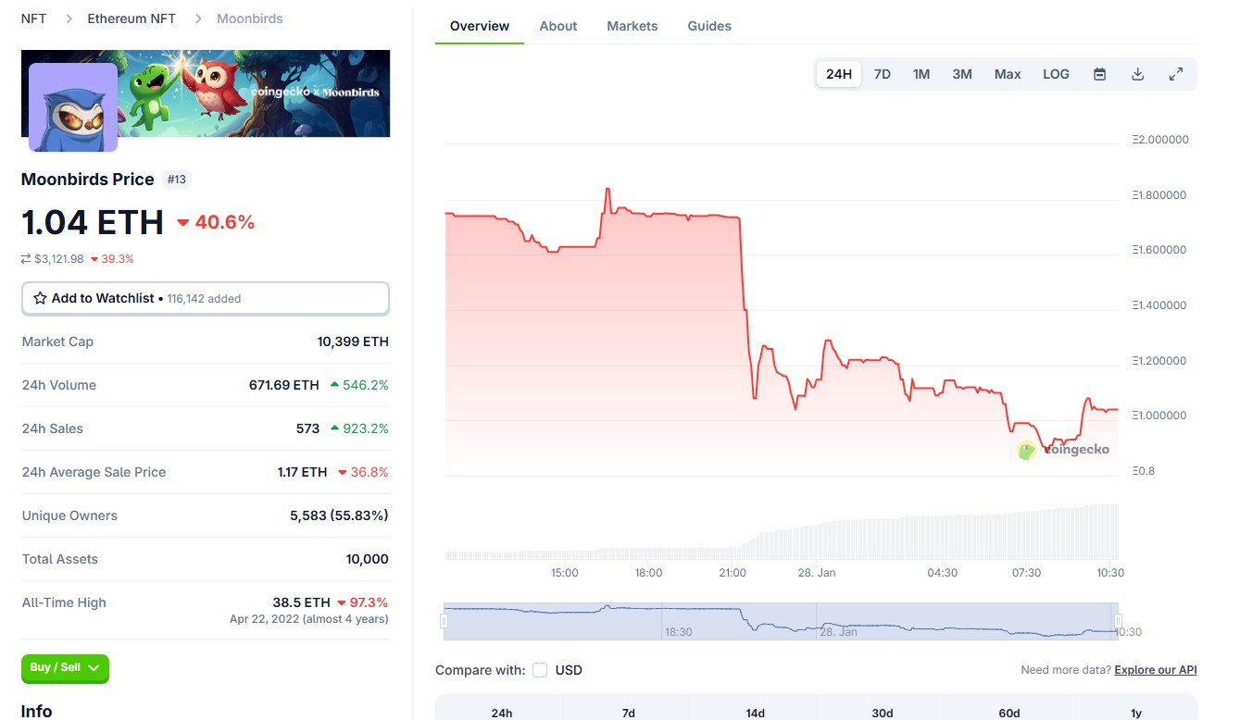Open the date range calendar icon above chart

point(1099,73)
